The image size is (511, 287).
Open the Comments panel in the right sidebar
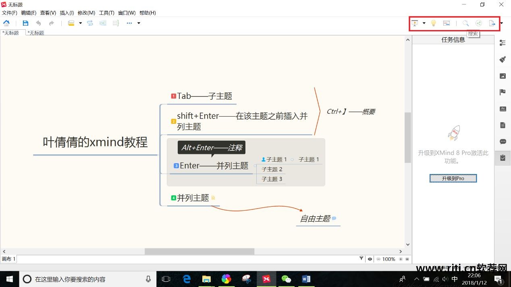502,141
